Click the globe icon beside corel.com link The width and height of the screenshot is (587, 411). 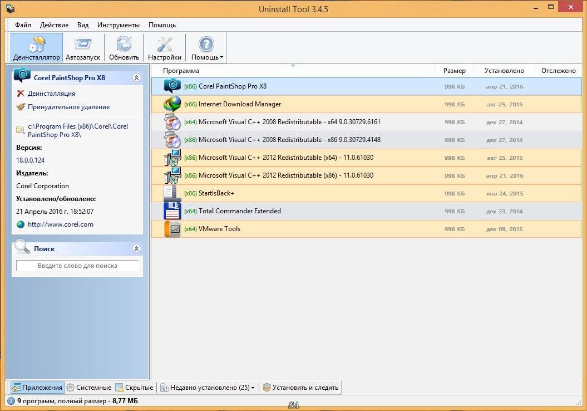(x=21, y=224)
